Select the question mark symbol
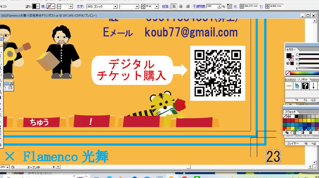The image size is (319, 178). tap(305, 86)
